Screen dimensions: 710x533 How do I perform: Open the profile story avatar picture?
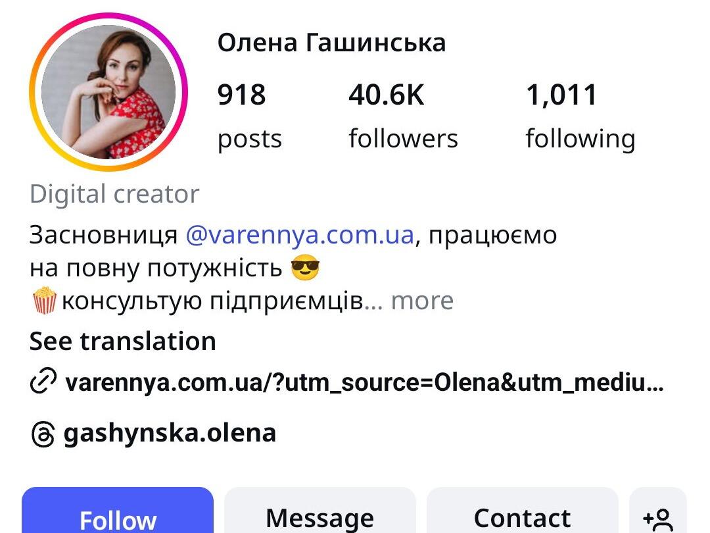click(x=108, y=92)
